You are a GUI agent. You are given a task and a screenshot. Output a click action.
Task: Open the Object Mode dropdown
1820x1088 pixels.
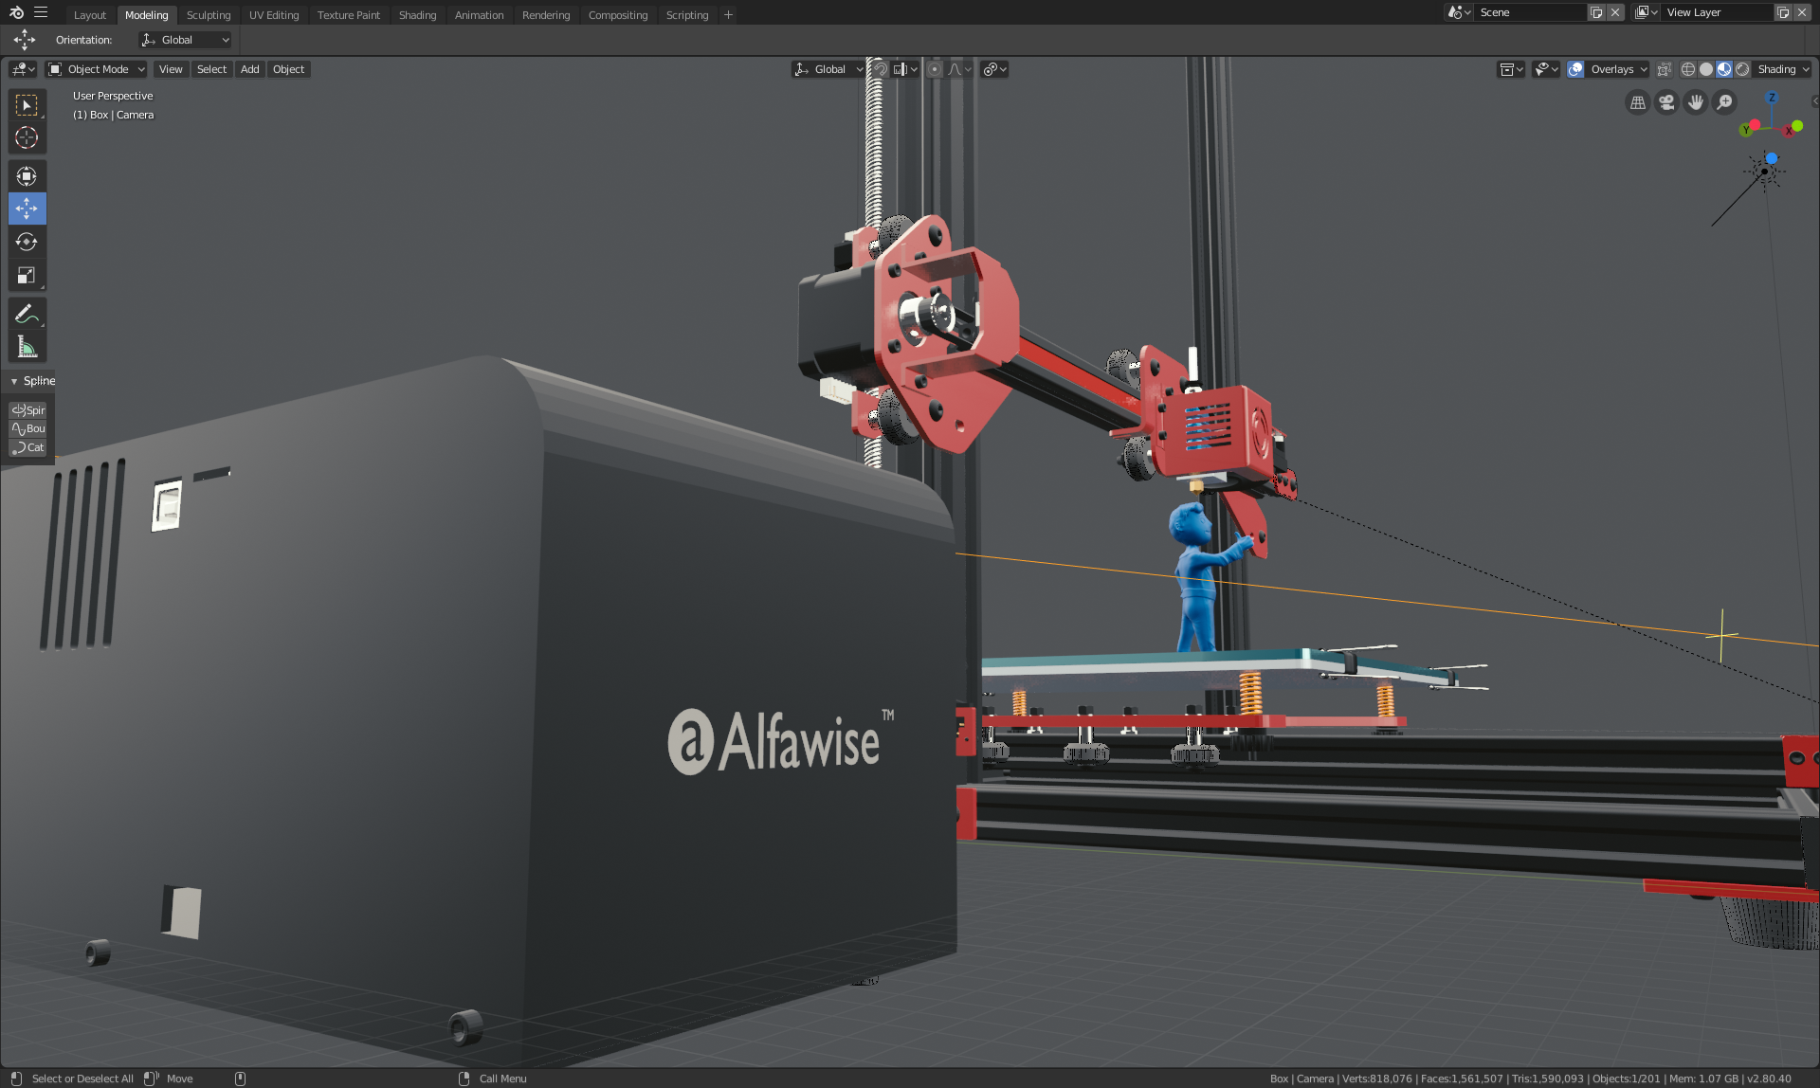(97, 69)
